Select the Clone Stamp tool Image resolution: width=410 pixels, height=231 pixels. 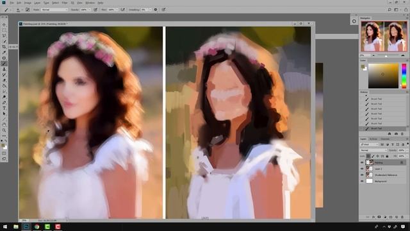point(4,69)
